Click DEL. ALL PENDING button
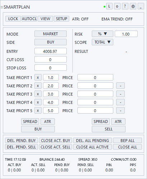The width and height of the screenshot is (147, 179). [x=93, y=141]
